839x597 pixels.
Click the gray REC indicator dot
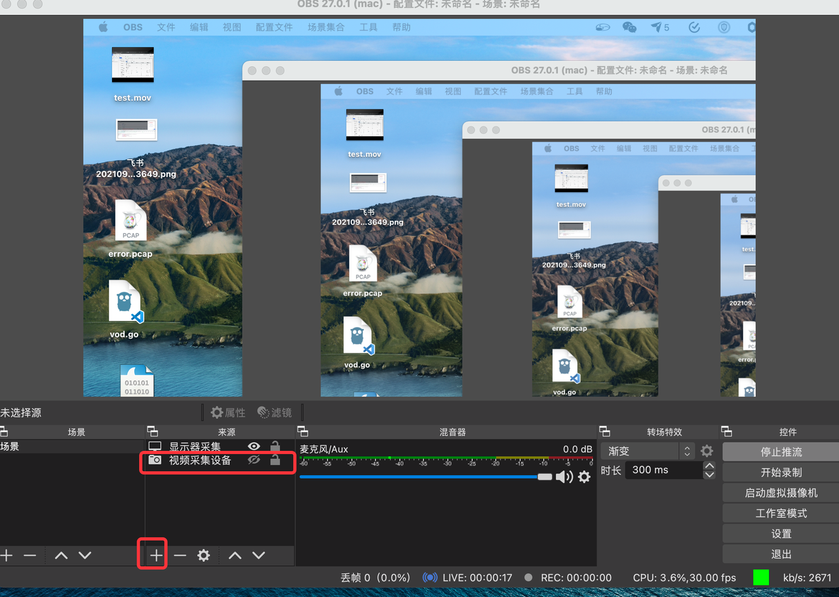528,577
